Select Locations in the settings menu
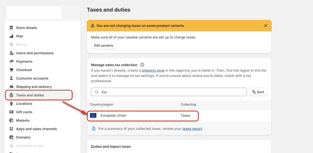This screenshot has width=313, height=153. [x=24, y=103]
